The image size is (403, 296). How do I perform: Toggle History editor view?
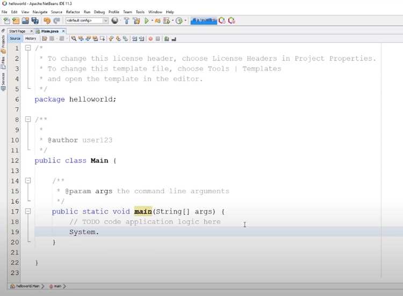click(31, 38)
